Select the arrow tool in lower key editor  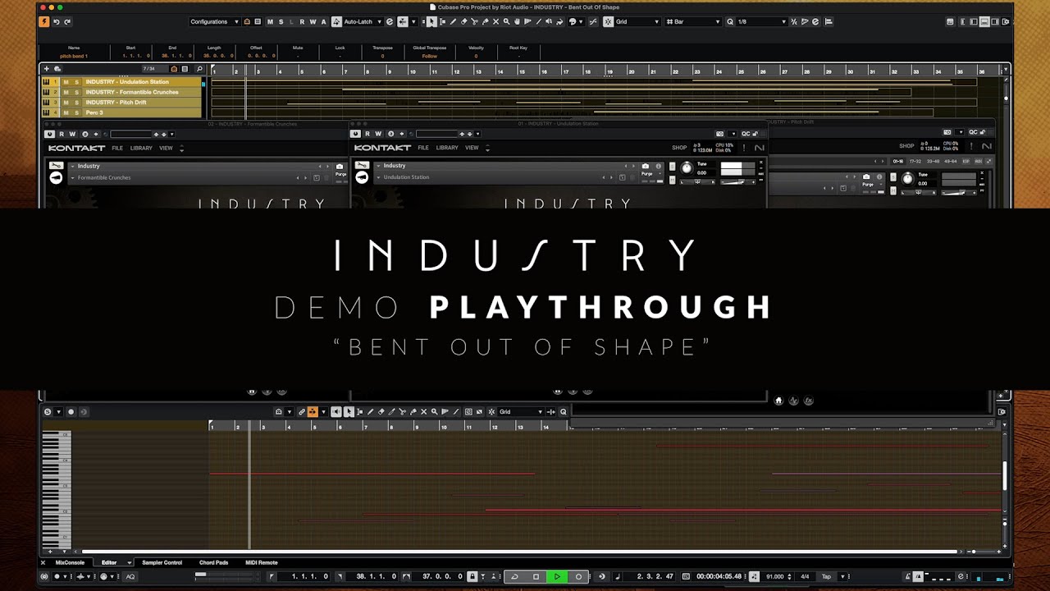349,411
